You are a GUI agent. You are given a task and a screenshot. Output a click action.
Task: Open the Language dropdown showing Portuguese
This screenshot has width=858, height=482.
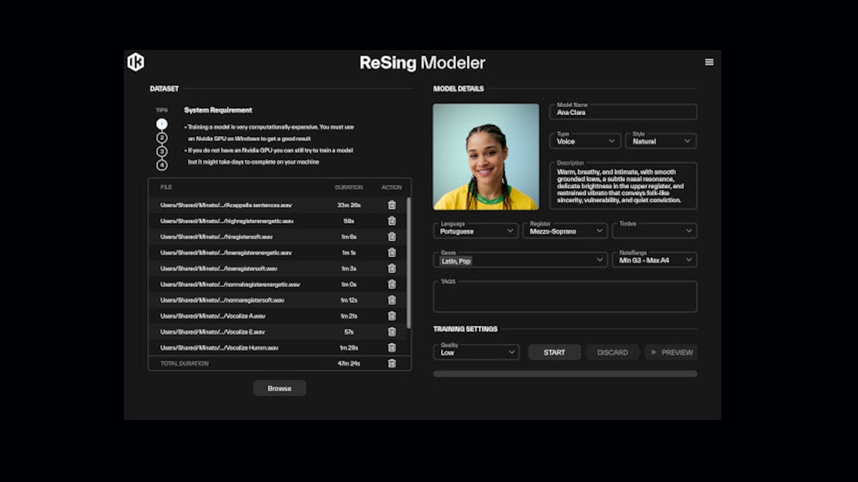(476, 231)
